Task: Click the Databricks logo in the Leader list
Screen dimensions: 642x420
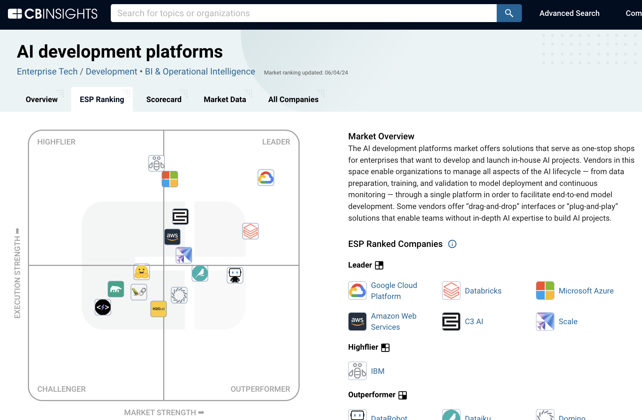Action: tap(451, 291)
